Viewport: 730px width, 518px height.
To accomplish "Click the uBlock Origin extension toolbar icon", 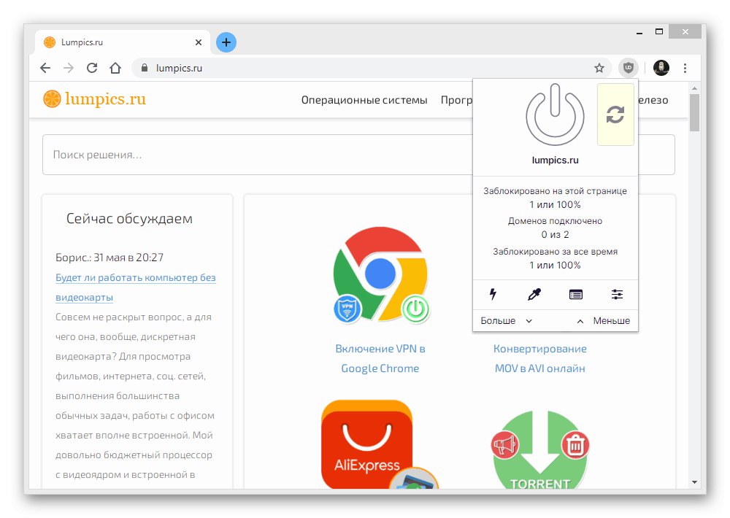I will click(628, 68).
